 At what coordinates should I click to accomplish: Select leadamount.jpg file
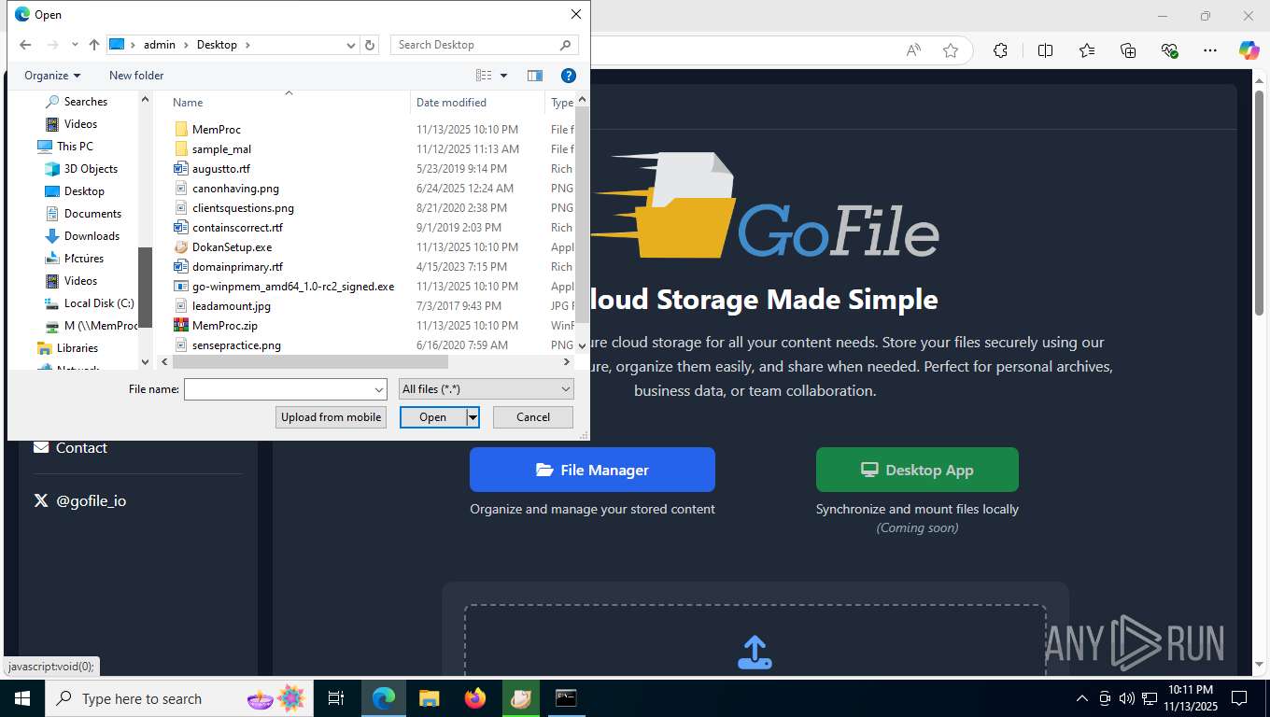coord(232,306)
